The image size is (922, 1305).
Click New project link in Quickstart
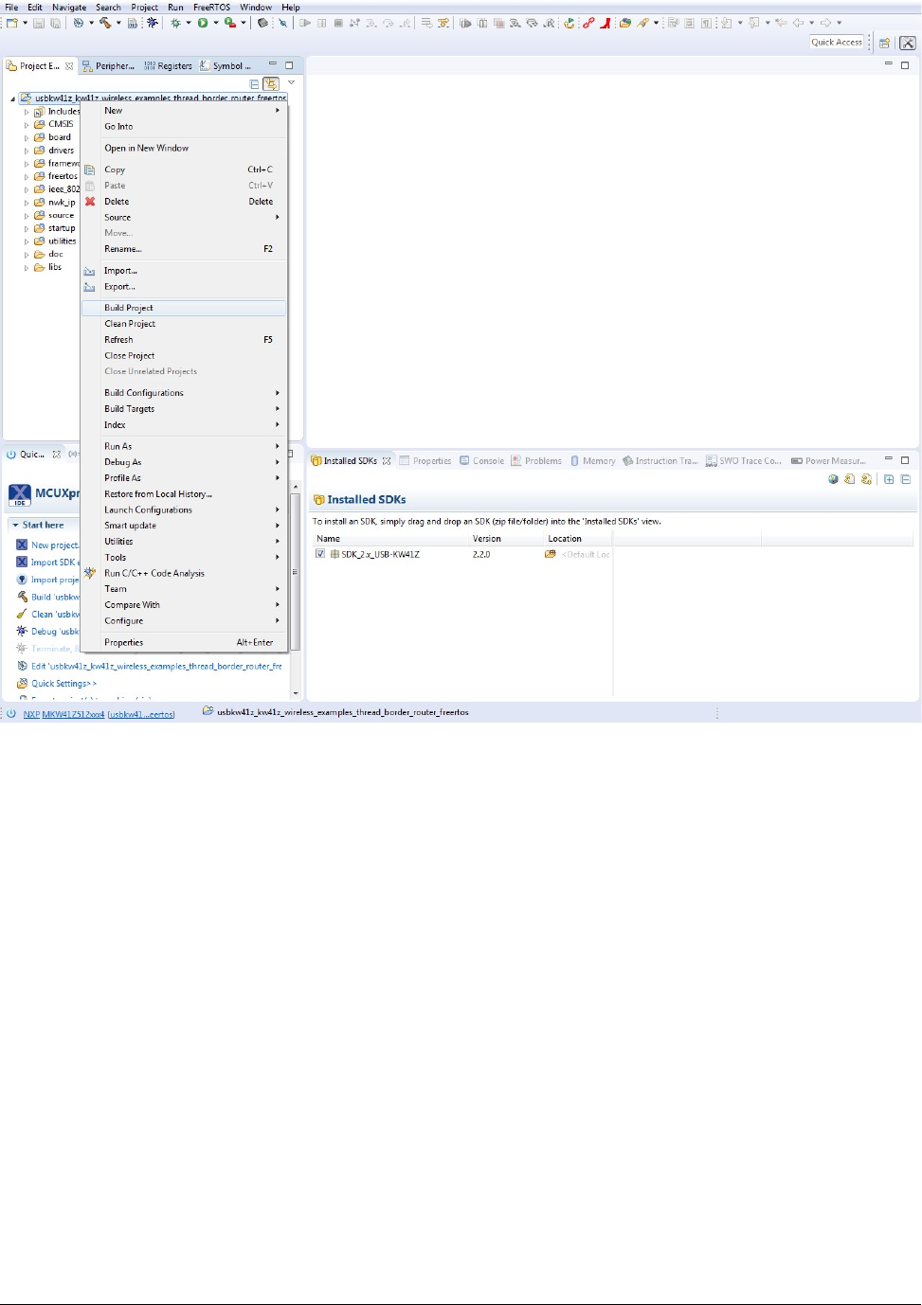pyautogui.click(x=55, y=545)
